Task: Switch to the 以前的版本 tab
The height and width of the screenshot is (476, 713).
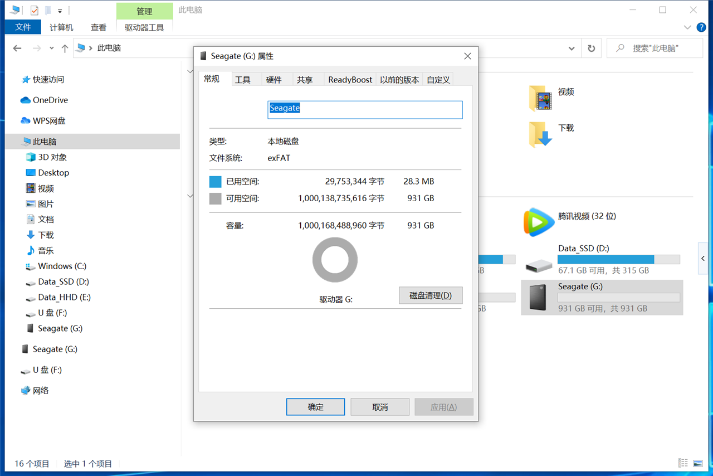Action: 399,80
